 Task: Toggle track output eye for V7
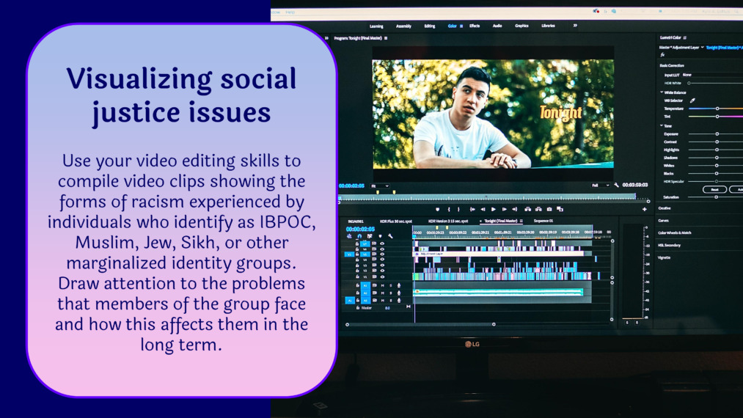(x=382, y=243)
